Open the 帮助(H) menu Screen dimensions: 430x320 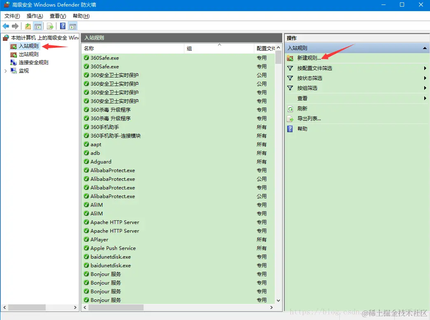[81, 16]
